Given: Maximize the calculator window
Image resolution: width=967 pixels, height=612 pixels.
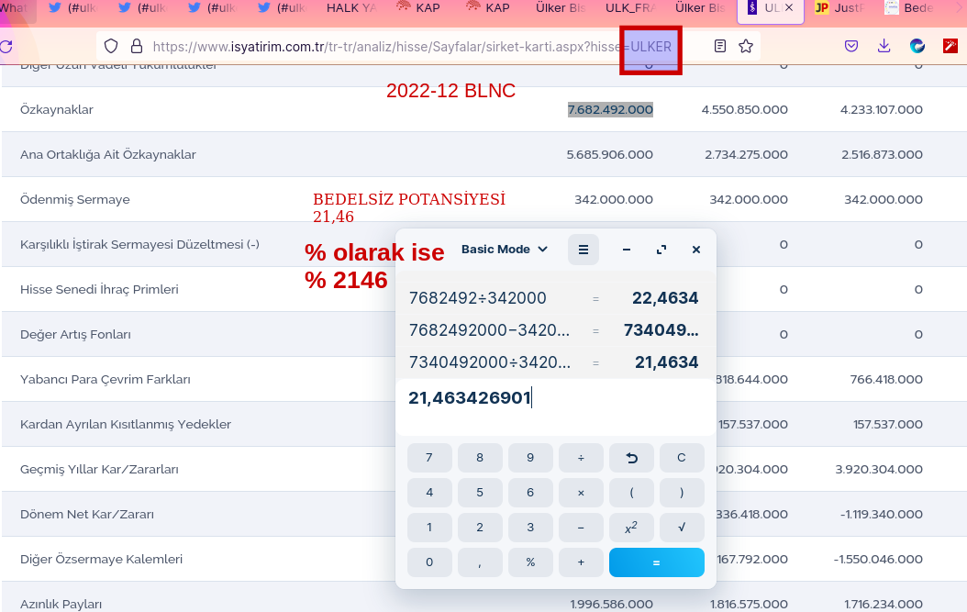Looking at the screenshot, I should [661, 250].
